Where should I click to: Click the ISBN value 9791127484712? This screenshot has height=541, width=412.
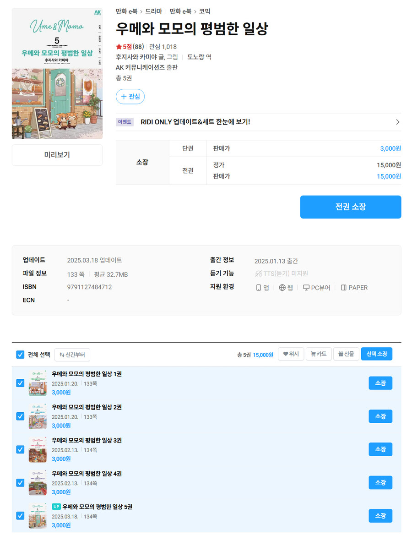pos(89,287)
